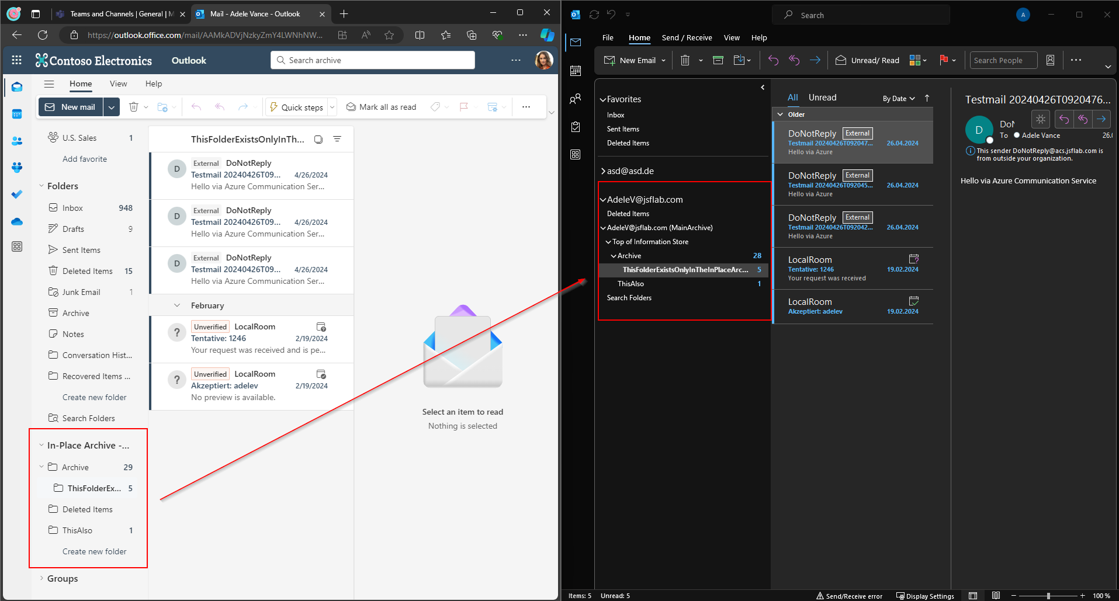Switch to reading view icon in desktop status bar
This screenshot has height=601, width=1119.
pos(996,596)
